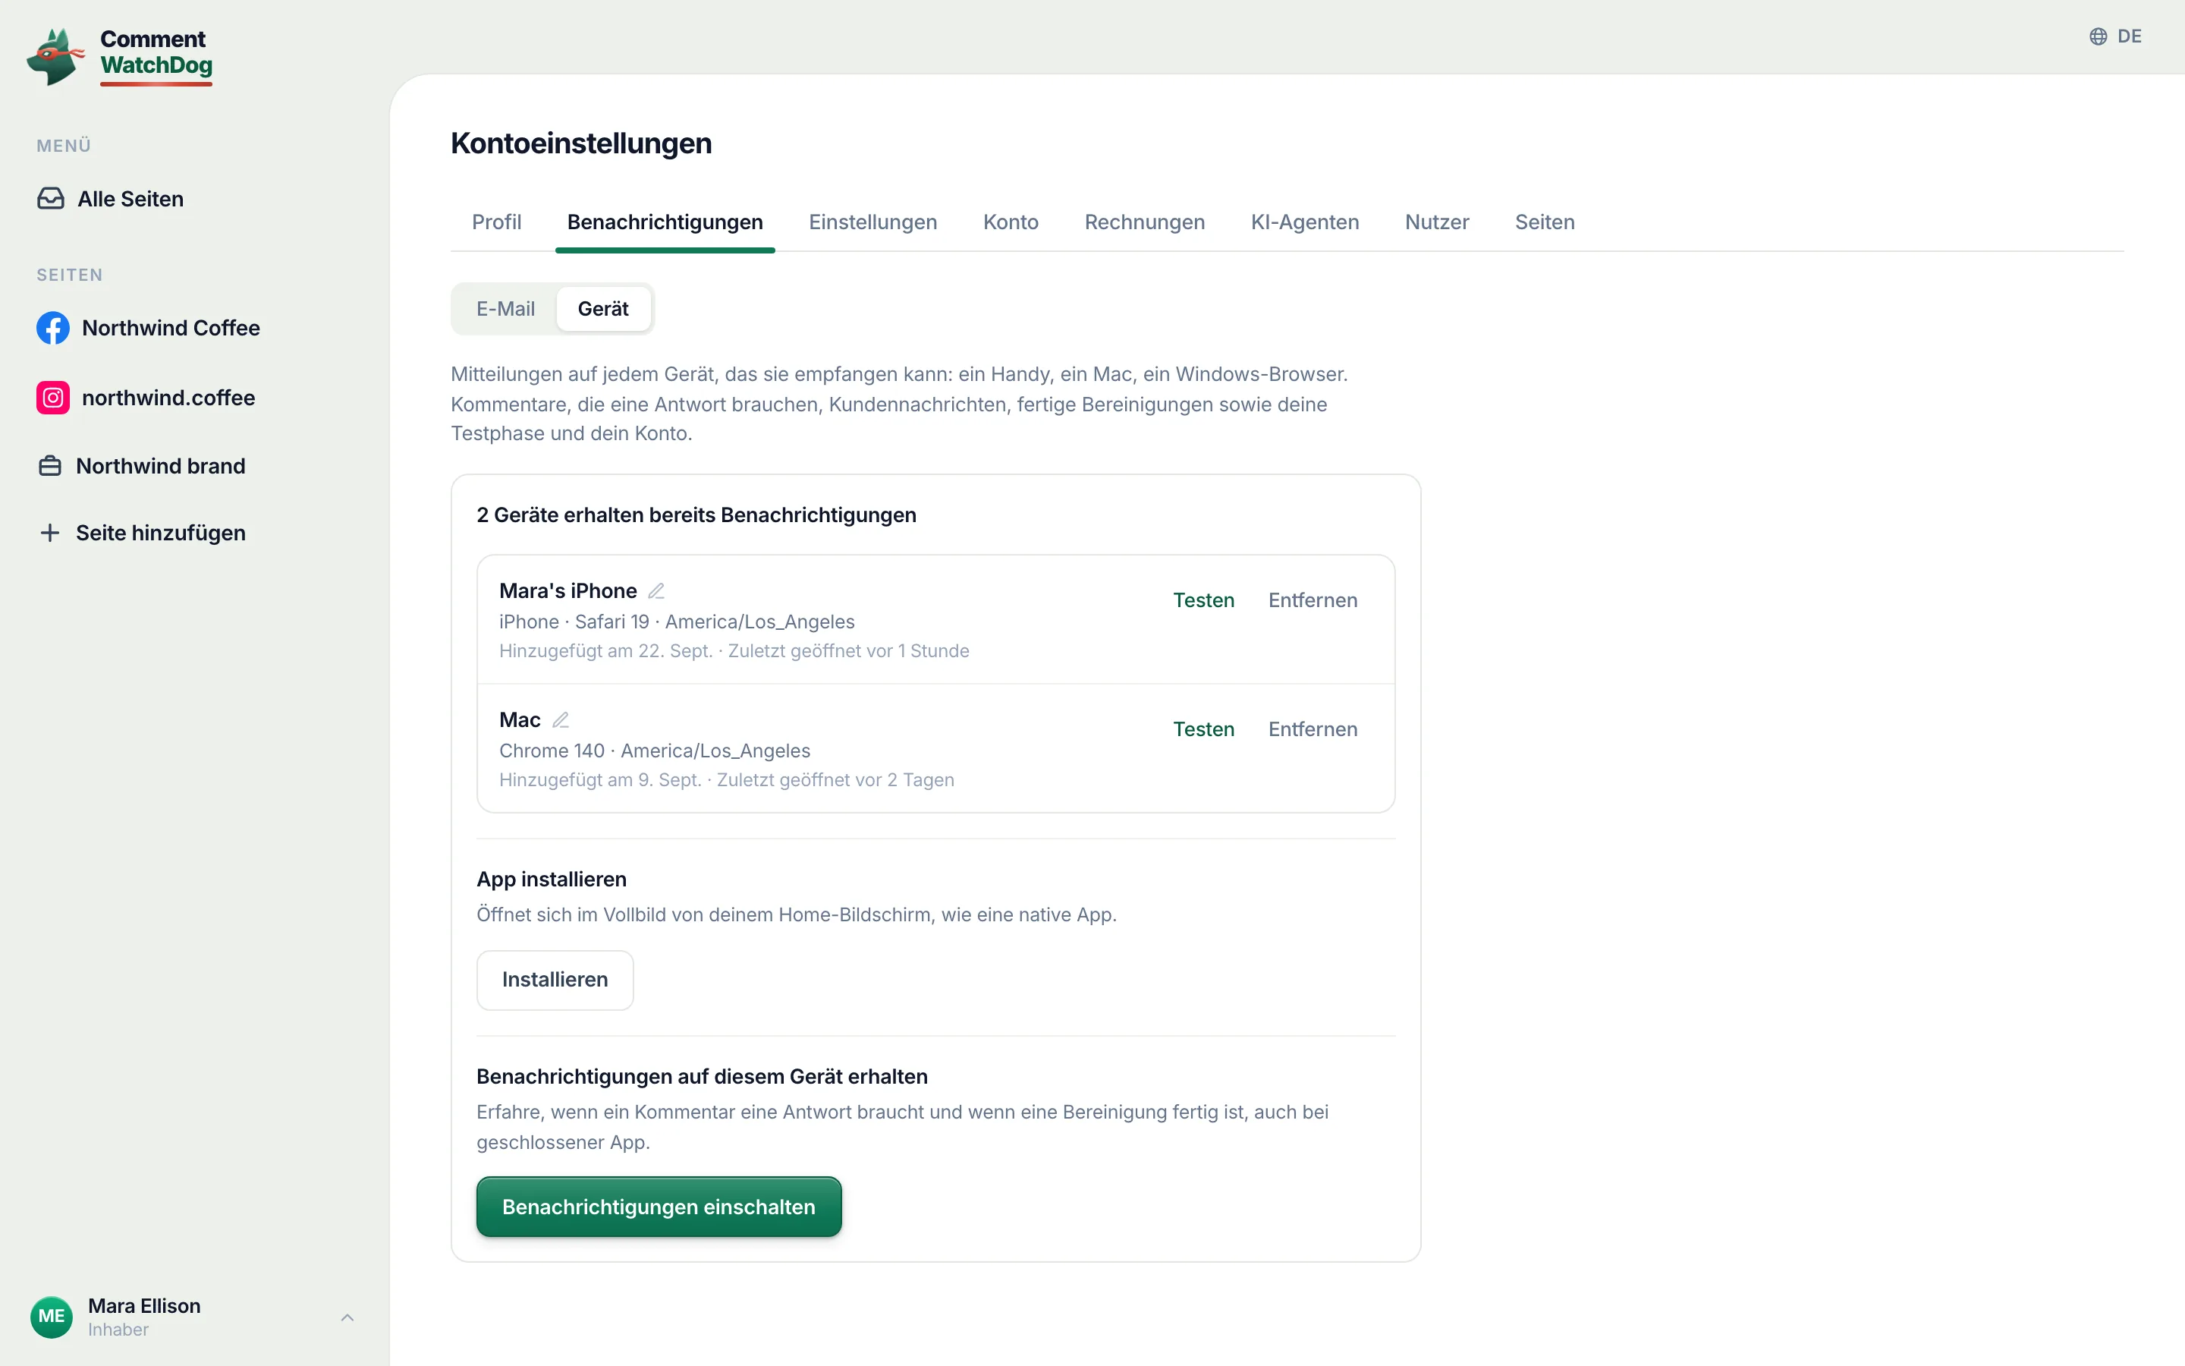Click the Comment WatchDog logo
Image resolution: width=2185 pixels, height=1366 pixels.
click(x=120, y=56)
